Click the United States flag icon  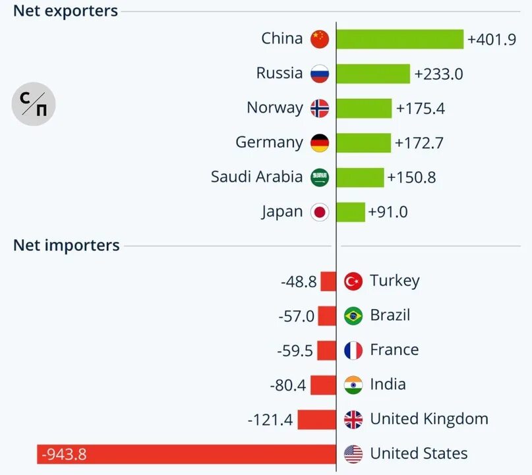(353, 454)
